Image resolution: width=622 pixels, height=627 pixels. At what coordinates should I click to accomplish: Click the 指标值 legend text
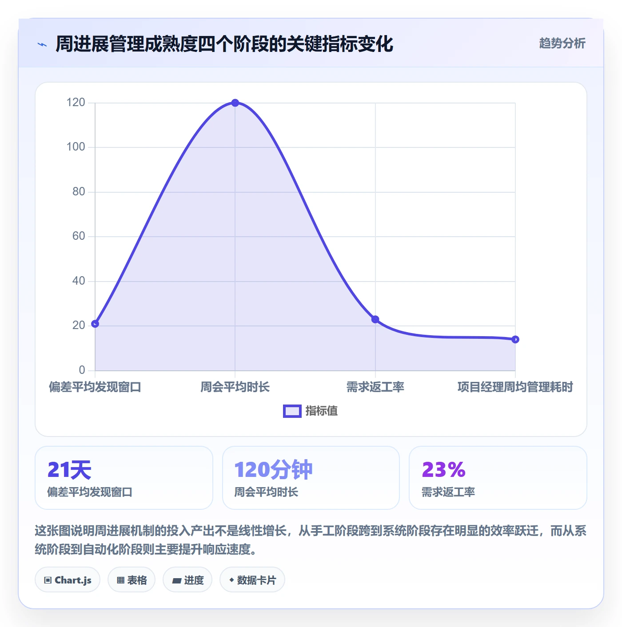(x=322, y=411)
